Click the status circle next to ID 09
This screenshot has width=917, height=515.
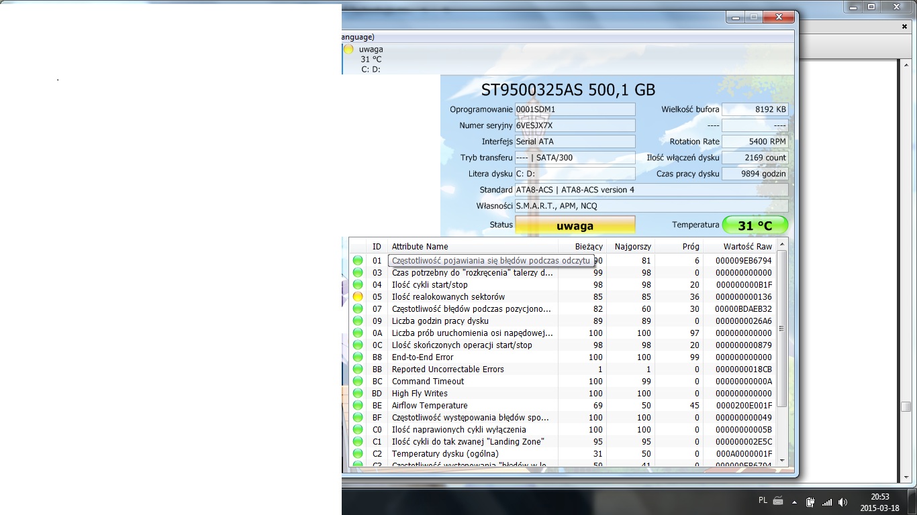[x=358, y=321]
